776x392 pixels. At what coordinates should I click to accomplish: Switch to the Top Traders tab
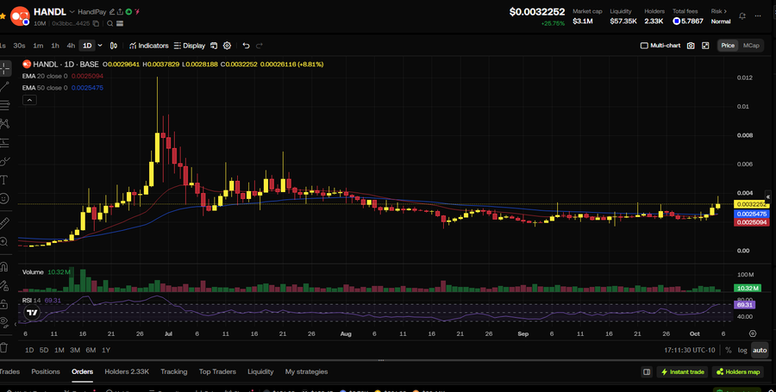(x=217, y=371)
